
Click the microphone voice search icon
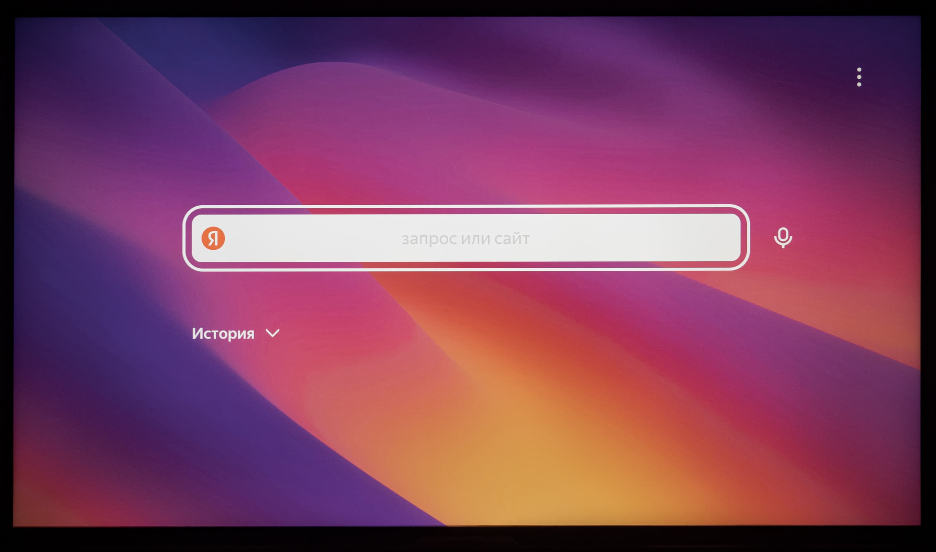(783, 238)
